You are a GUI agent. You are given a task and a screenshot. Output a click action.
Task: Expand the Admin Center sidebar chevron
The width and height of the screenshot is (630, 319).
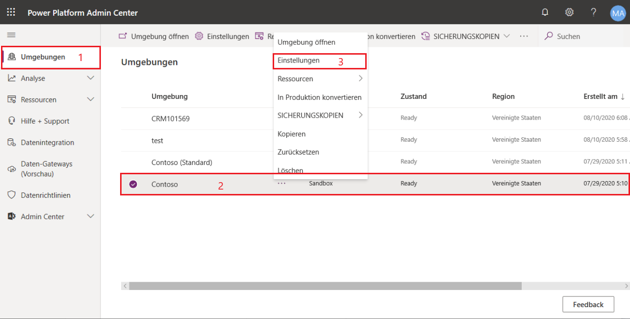click(x=91, y=216)
